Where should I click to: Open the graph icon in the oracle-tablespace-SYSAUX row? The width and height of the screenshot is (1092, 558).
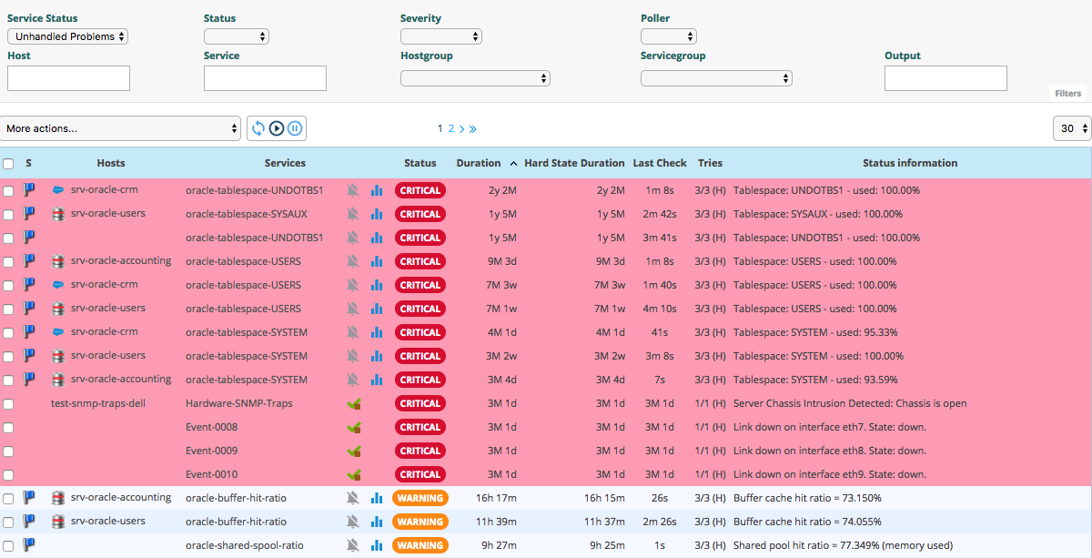pyautogui.click(x=377, y=214)
